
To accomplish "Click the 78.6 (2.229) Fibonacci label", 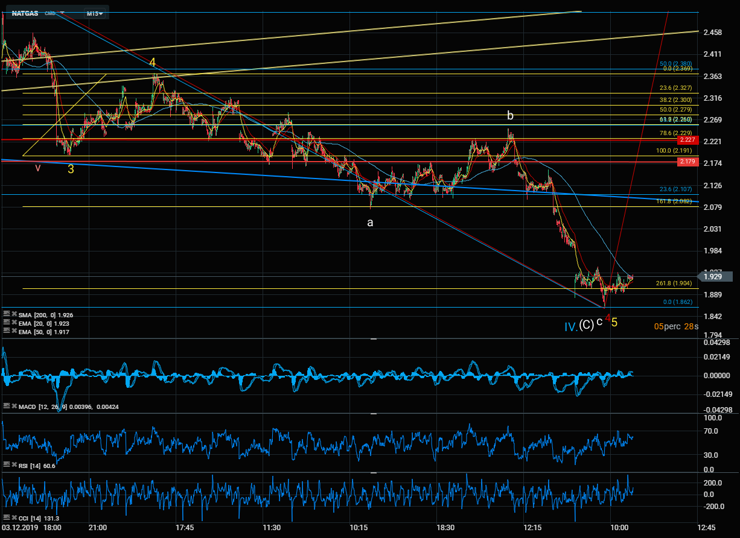I will click(675, 133).
